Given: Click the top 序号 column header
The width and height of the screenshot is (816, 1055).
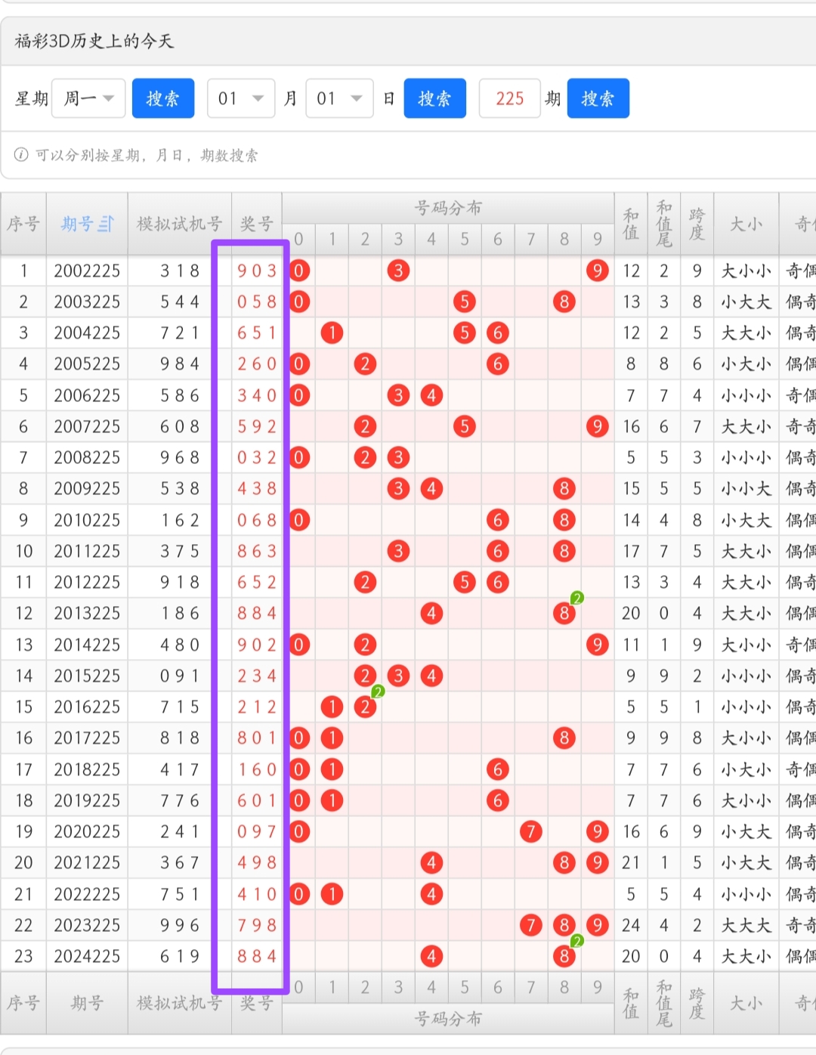Looking at the screenshot, I should [23, 224].
